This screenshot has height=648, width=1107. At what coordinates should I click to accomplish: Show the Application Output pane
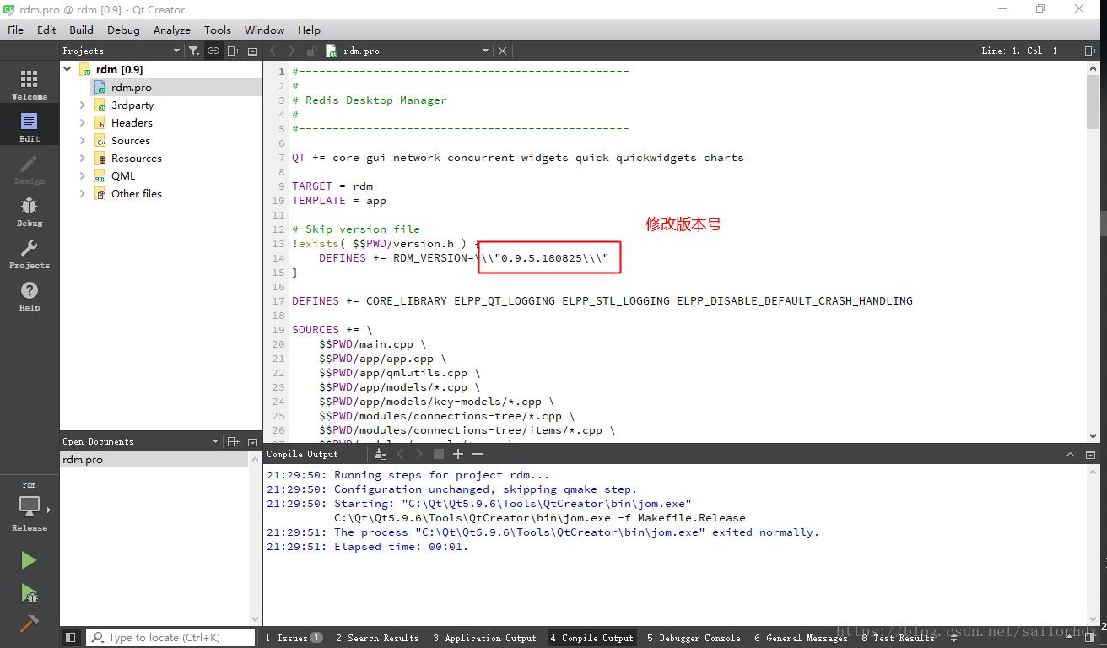pos(484,638)
